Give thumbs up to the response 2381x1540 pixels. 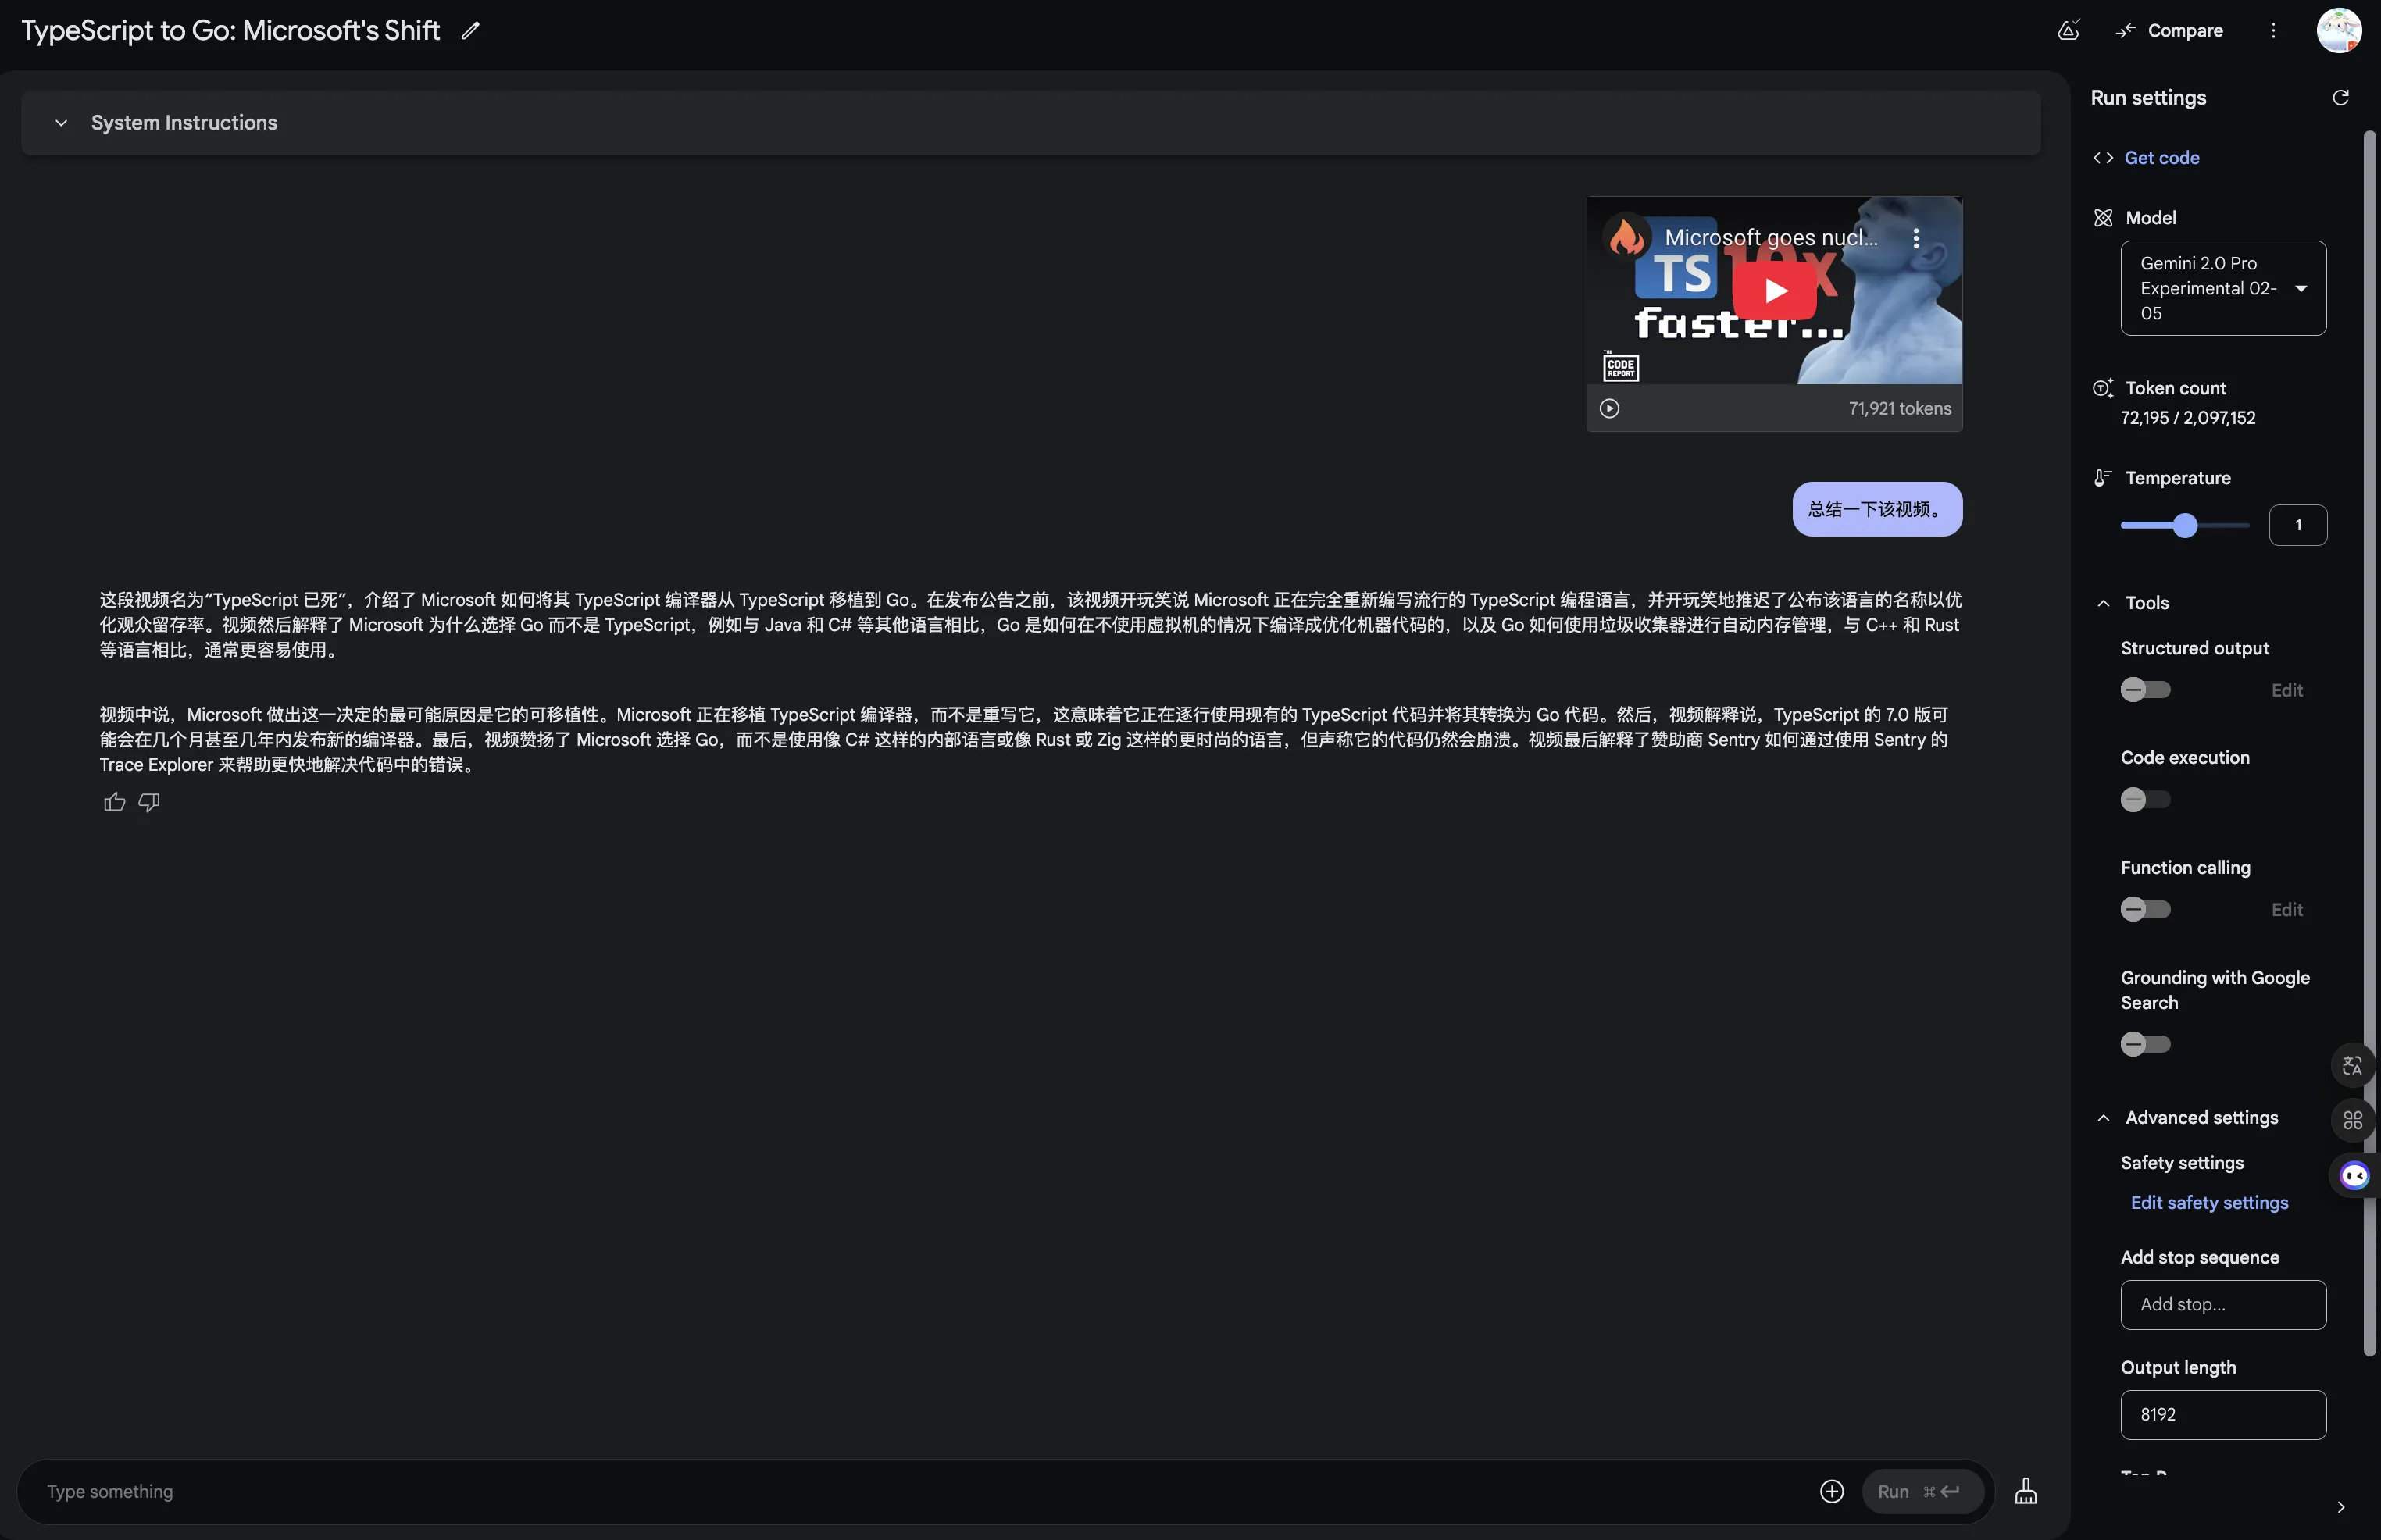114,803
